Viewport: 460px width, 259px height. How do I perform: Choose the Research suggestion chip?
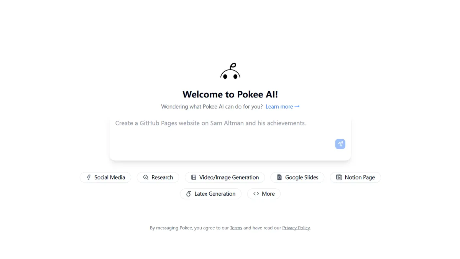click(162, 177)
